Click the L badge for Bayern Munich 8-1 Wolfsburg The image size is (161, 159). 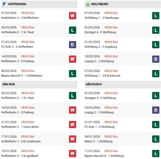[156, 154]
